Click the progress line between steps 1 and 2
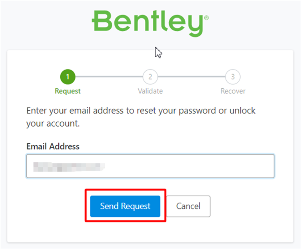Screen dimensions: 301x249 click(109, 77)
